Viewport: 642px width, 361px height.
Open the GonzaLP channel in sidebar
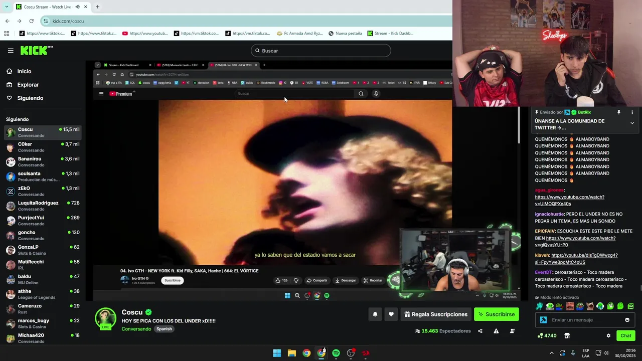pyautogui.click(x=43, y=250)
